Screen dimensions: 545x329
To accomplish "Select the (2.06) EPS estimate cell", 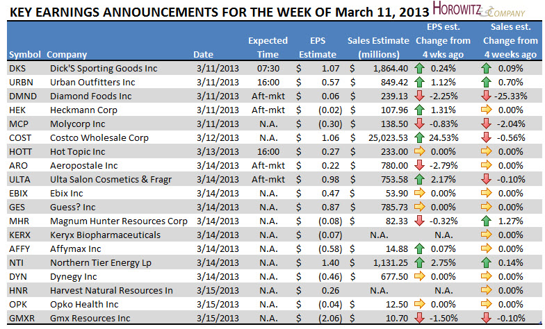I will [x=330, y=318].
